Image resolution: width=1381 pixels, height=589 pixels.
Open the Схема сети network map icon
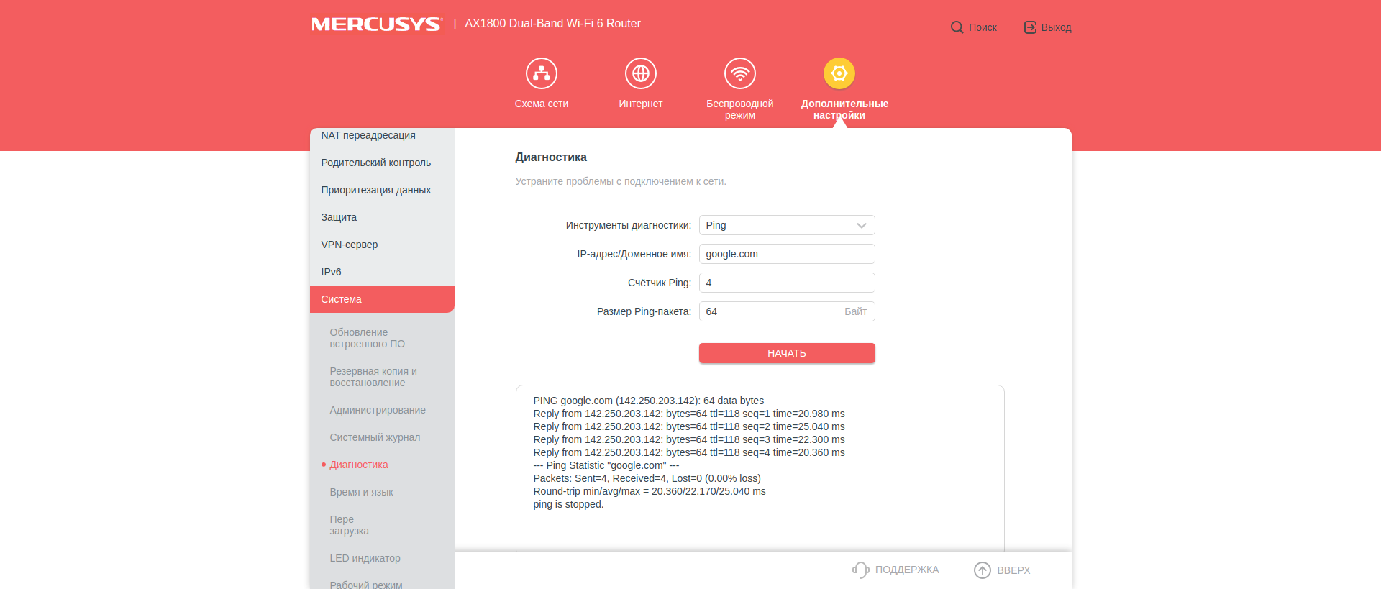(x=541, y=73)
